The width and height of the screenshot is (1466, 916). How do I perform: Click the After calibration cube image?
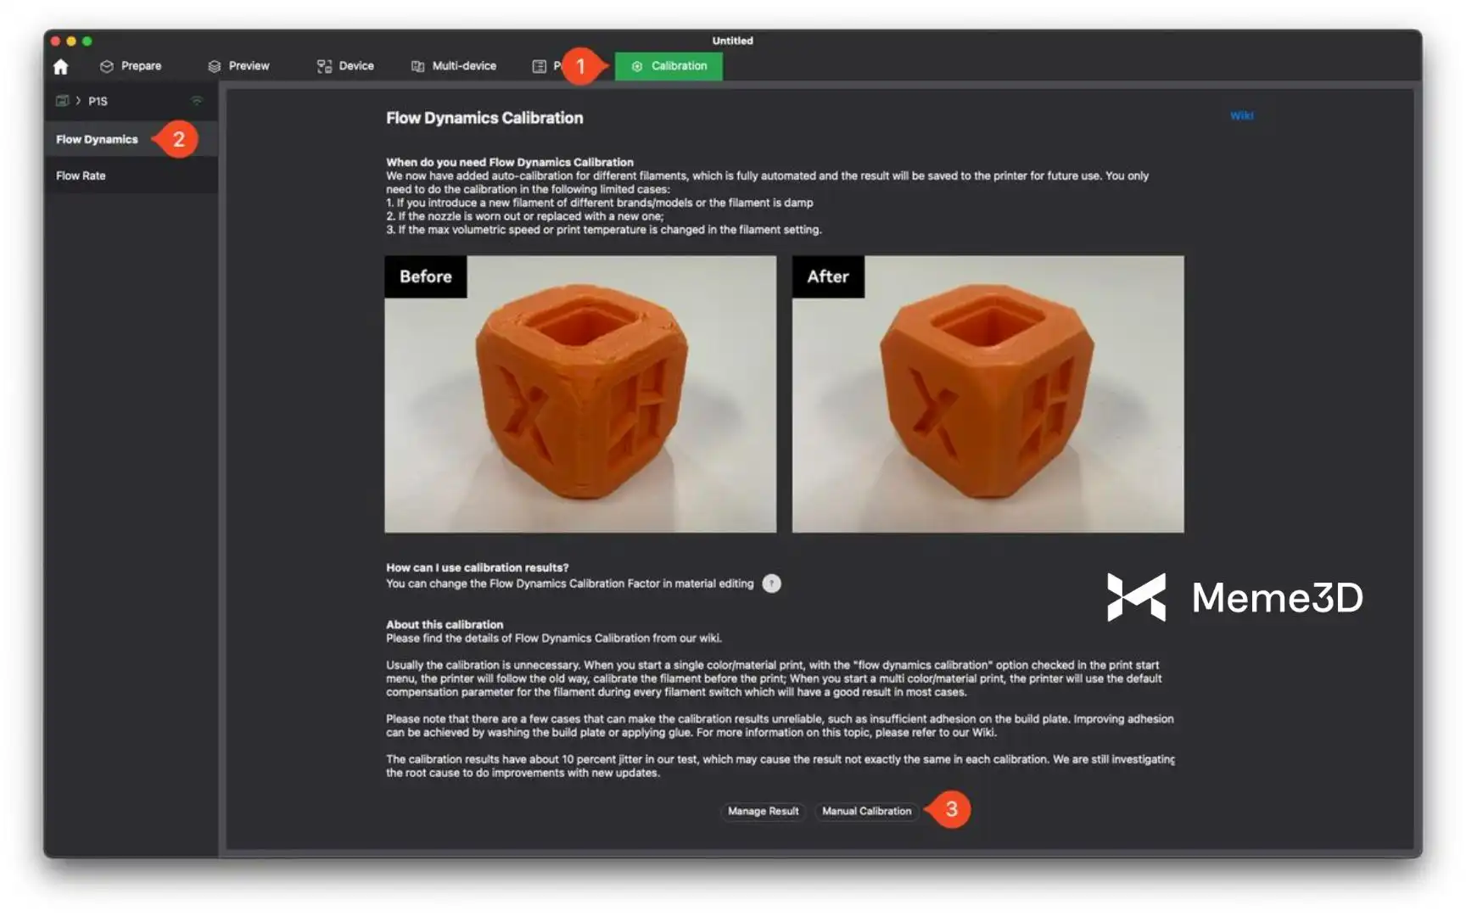pos(988,394)
